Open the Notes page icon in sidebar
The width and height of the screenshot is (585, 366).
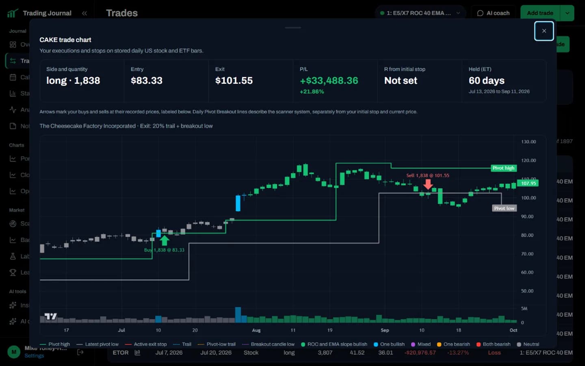click(13, 126)
